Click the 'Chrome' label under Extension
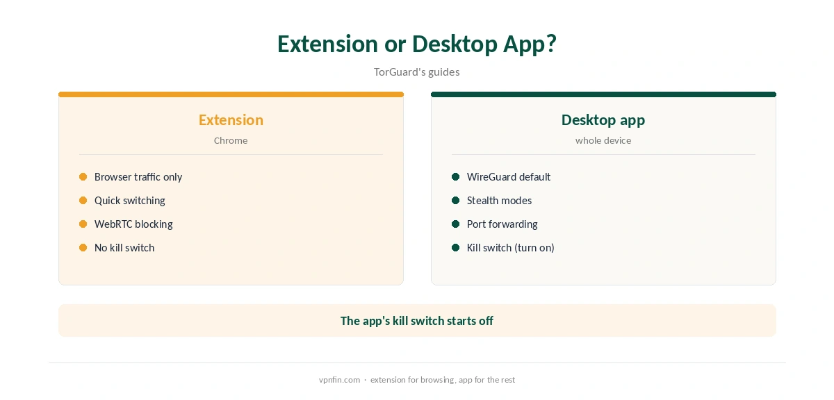 click(x=231, y=140)
